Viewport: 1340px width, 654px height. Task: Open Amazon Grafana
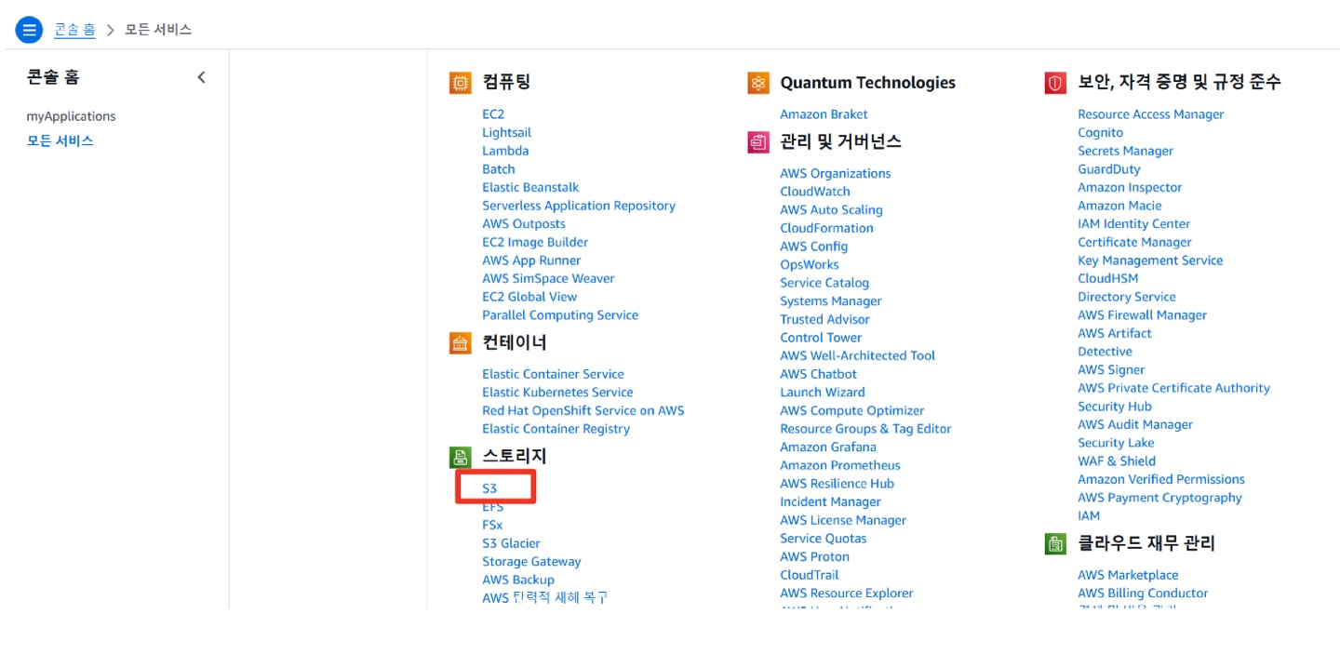[x=828, y=447]
